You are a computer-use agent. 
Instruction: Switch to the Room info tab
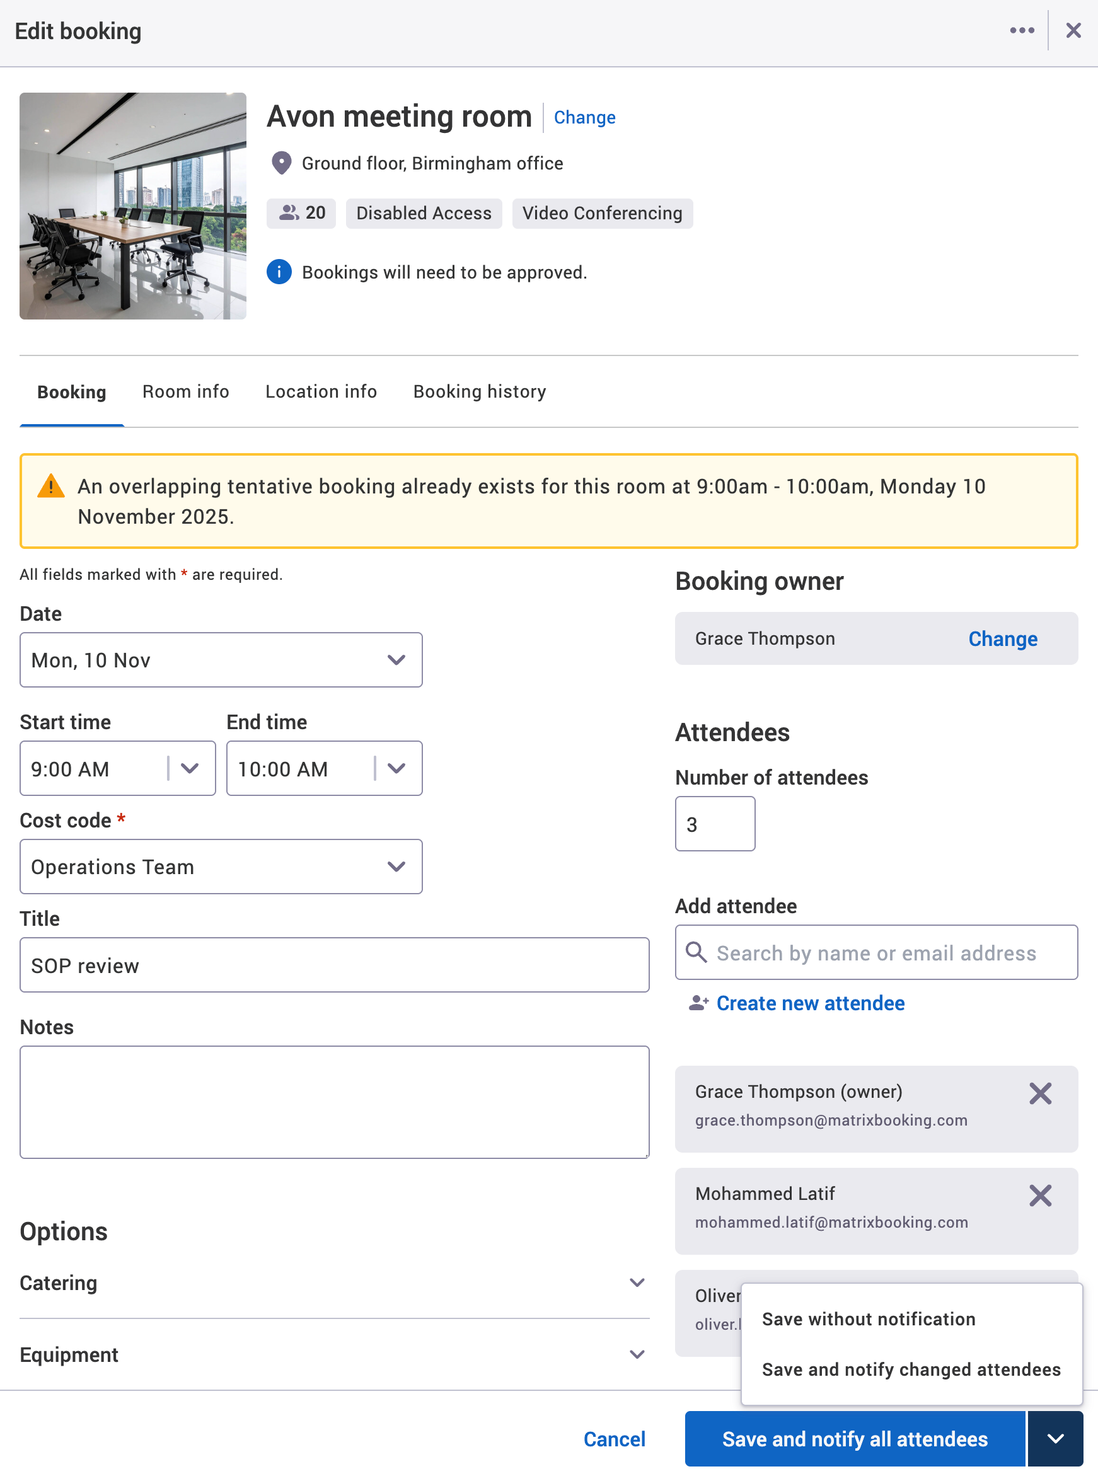pos(185,391)
